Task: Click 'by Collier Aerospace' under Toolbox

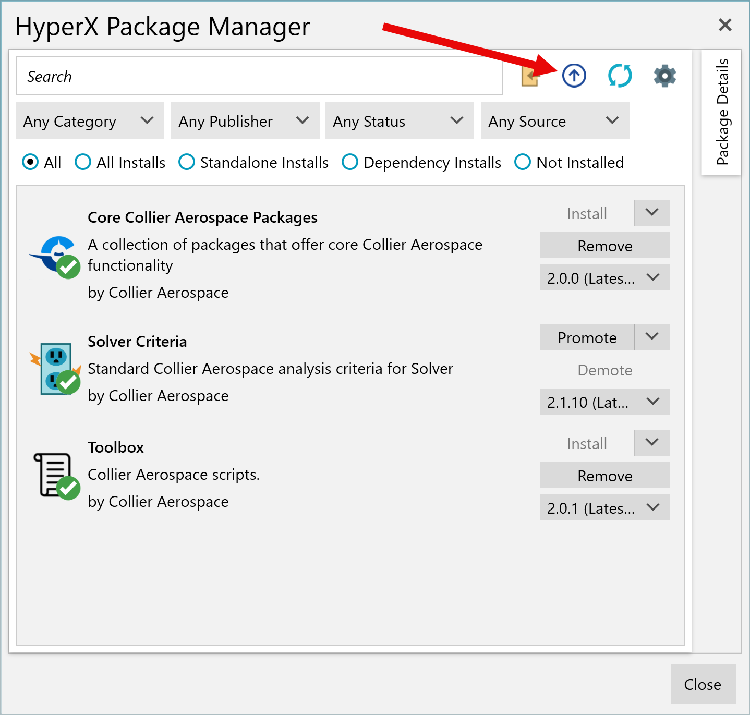Action: coord(158,501)
